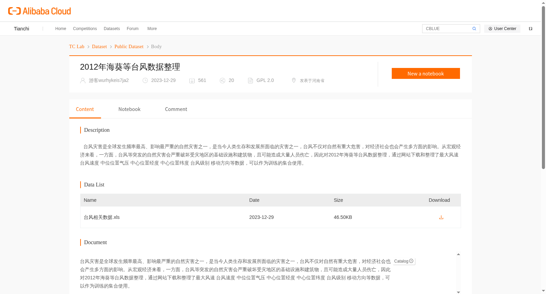Switch to the Notebook tab

(129, 109)
